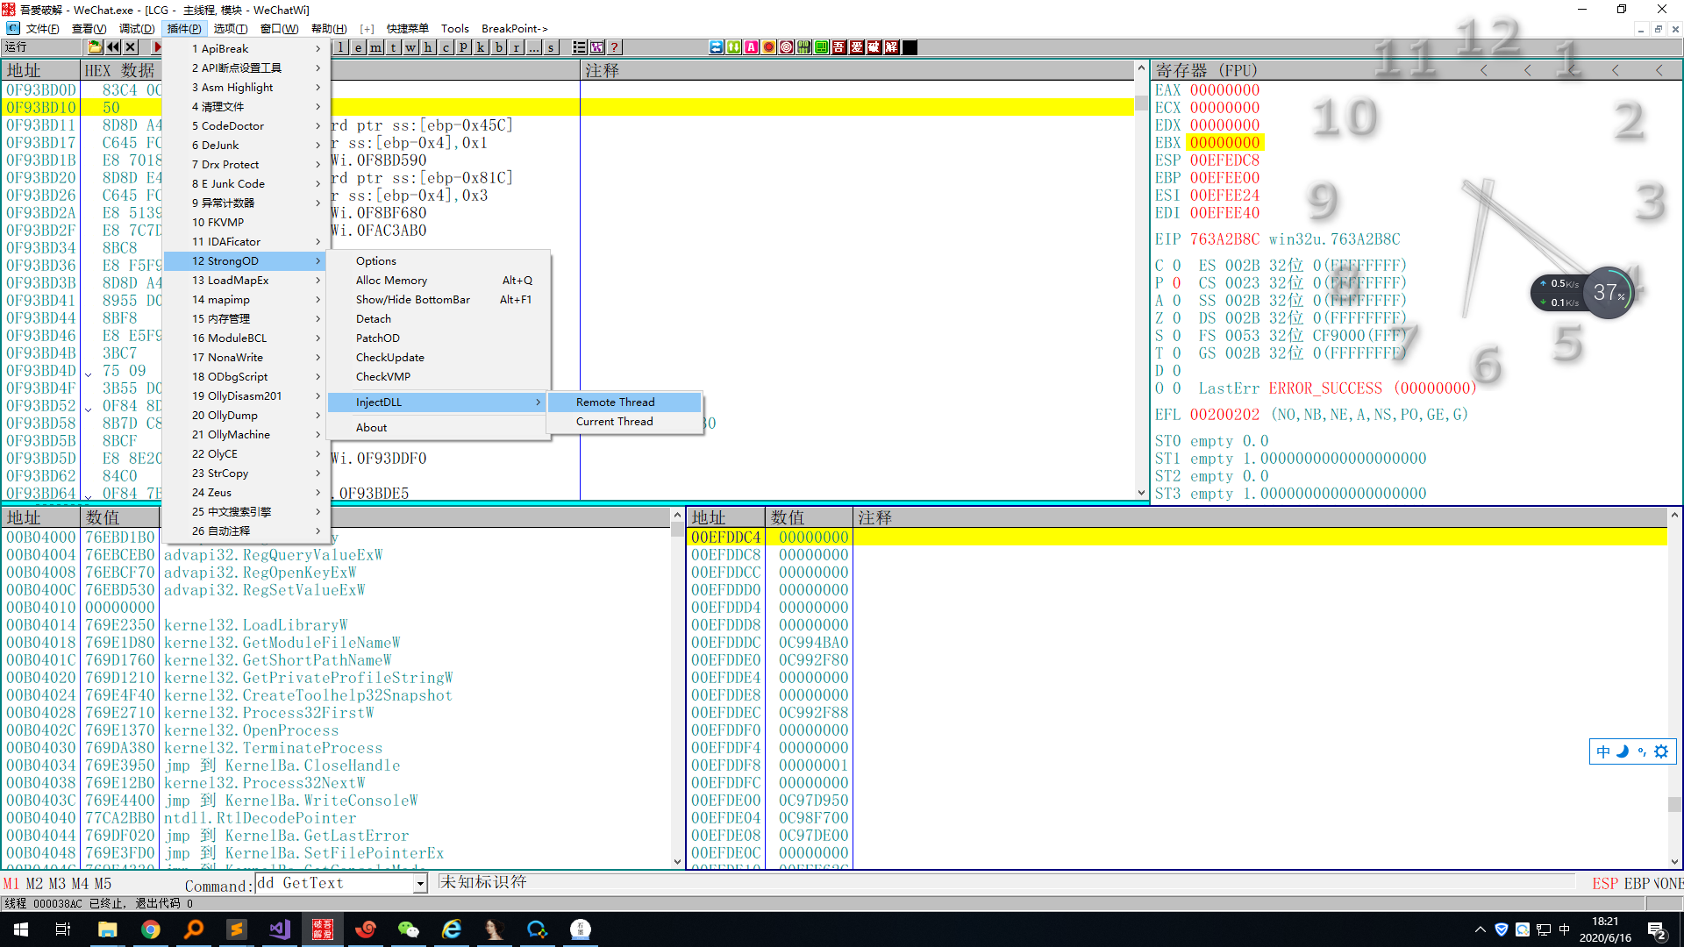Choose CheckVMP in the StrongOD submenu
This screenshot has width=1684, height=947.
[439, 377]
